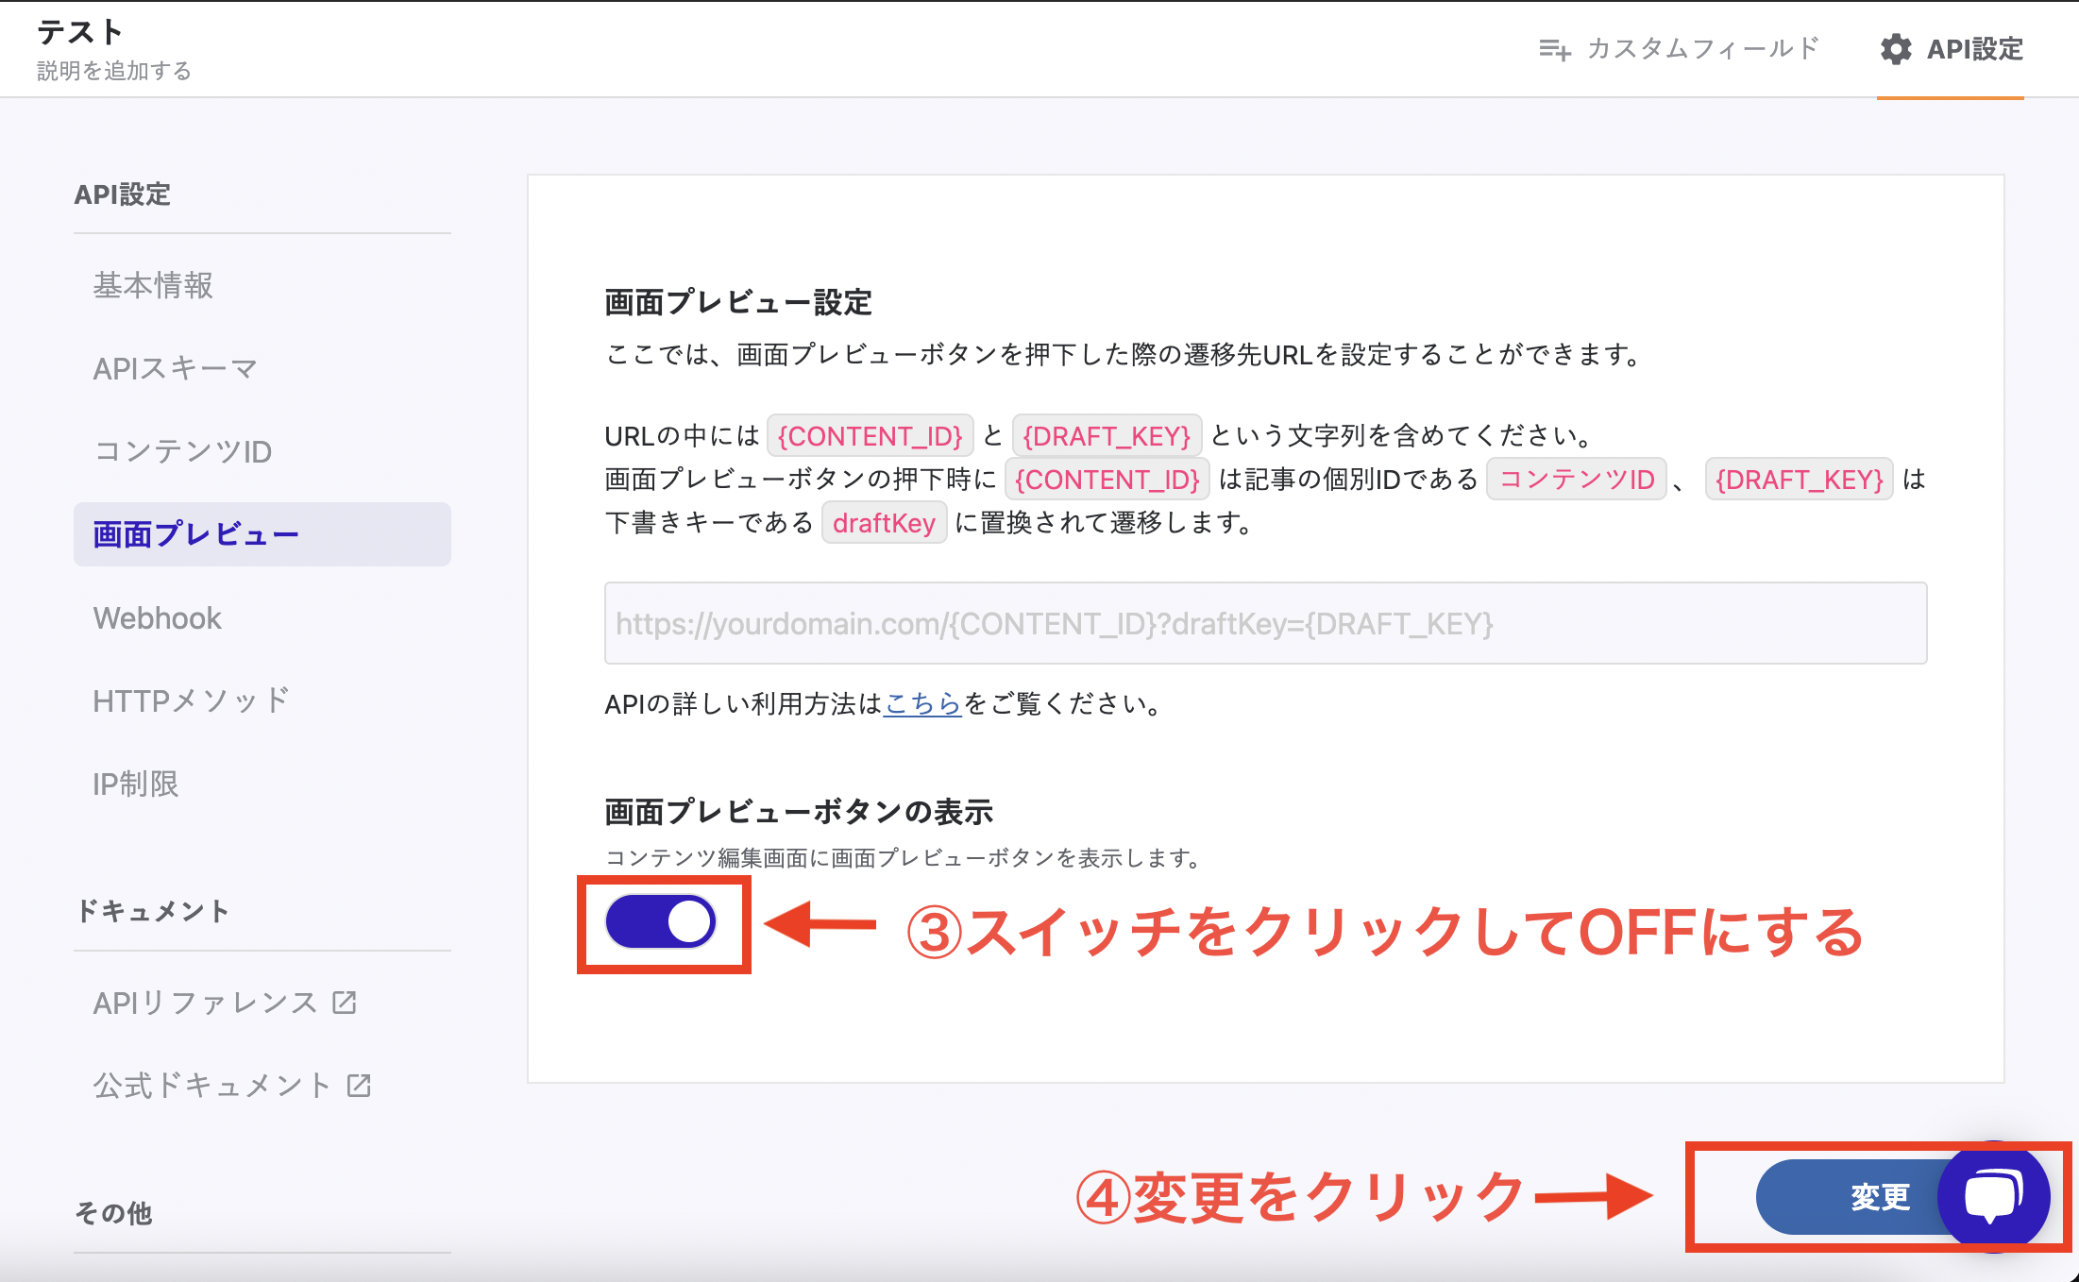This screenshot has width=2079, height=1282.
Task: Click external link icon beside 公式ドキュメント
Action: click(359, 1085)
